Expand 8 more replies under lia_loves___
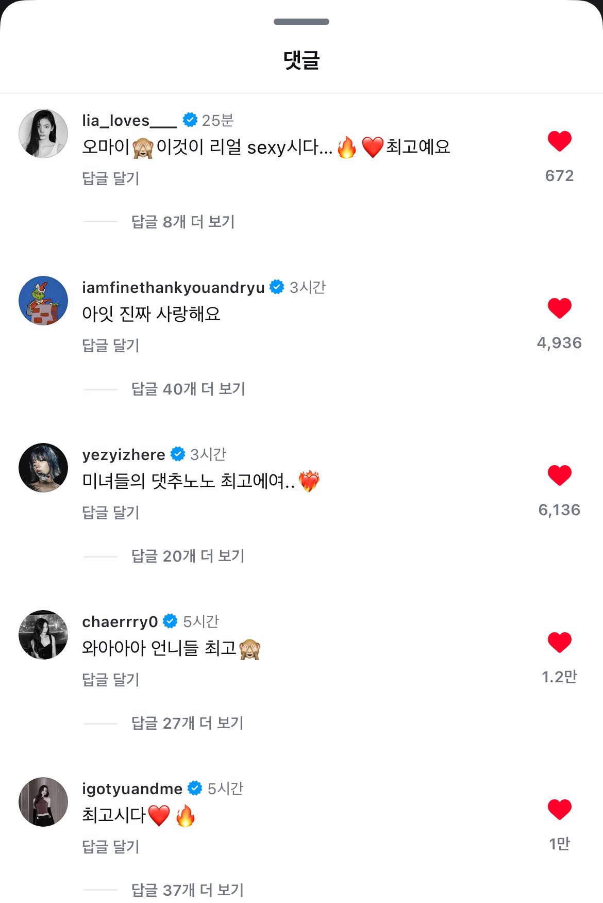This screenshot has width=603, height=903. click(183, 222)
